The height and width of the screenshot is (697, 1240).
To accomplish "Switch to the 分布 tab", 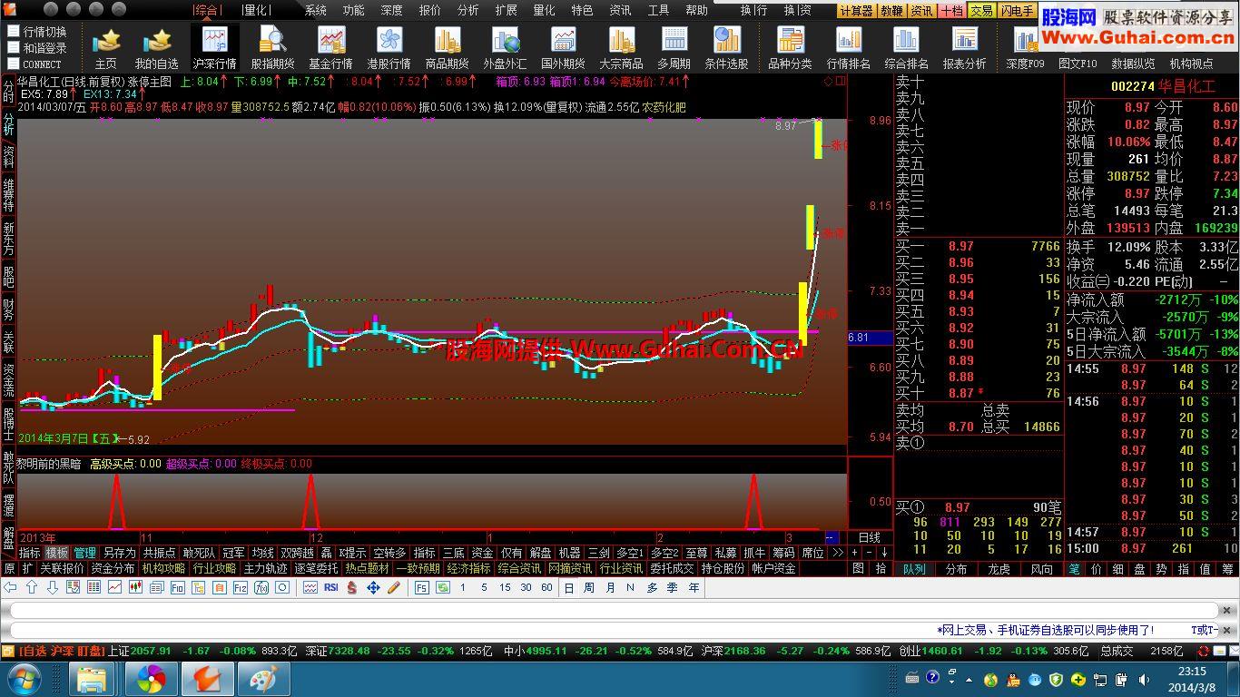I will [956, 569].
